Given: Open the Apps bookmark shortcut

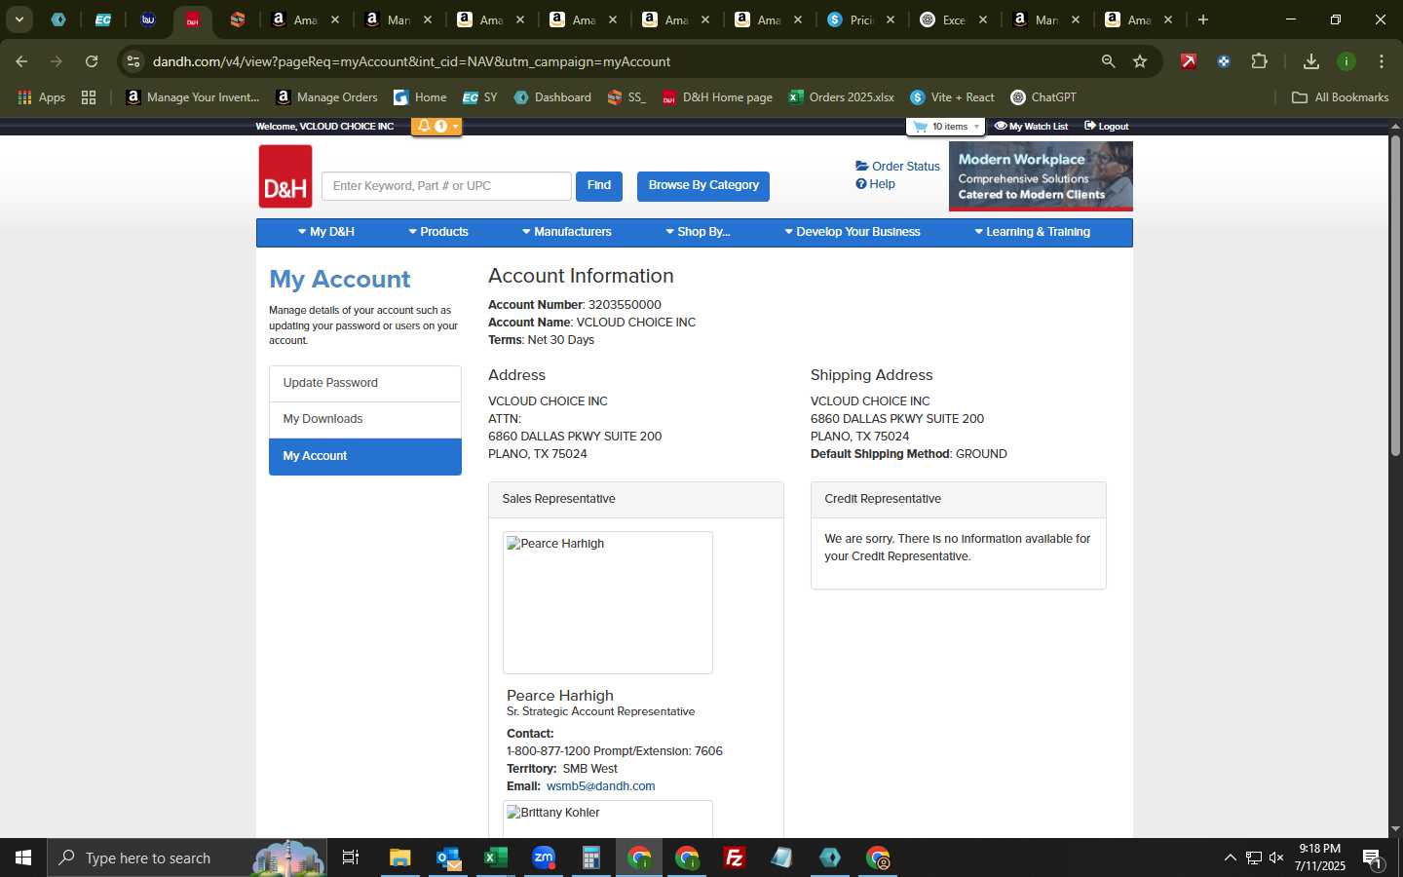Looking at the screenshot, I should 42,97.
